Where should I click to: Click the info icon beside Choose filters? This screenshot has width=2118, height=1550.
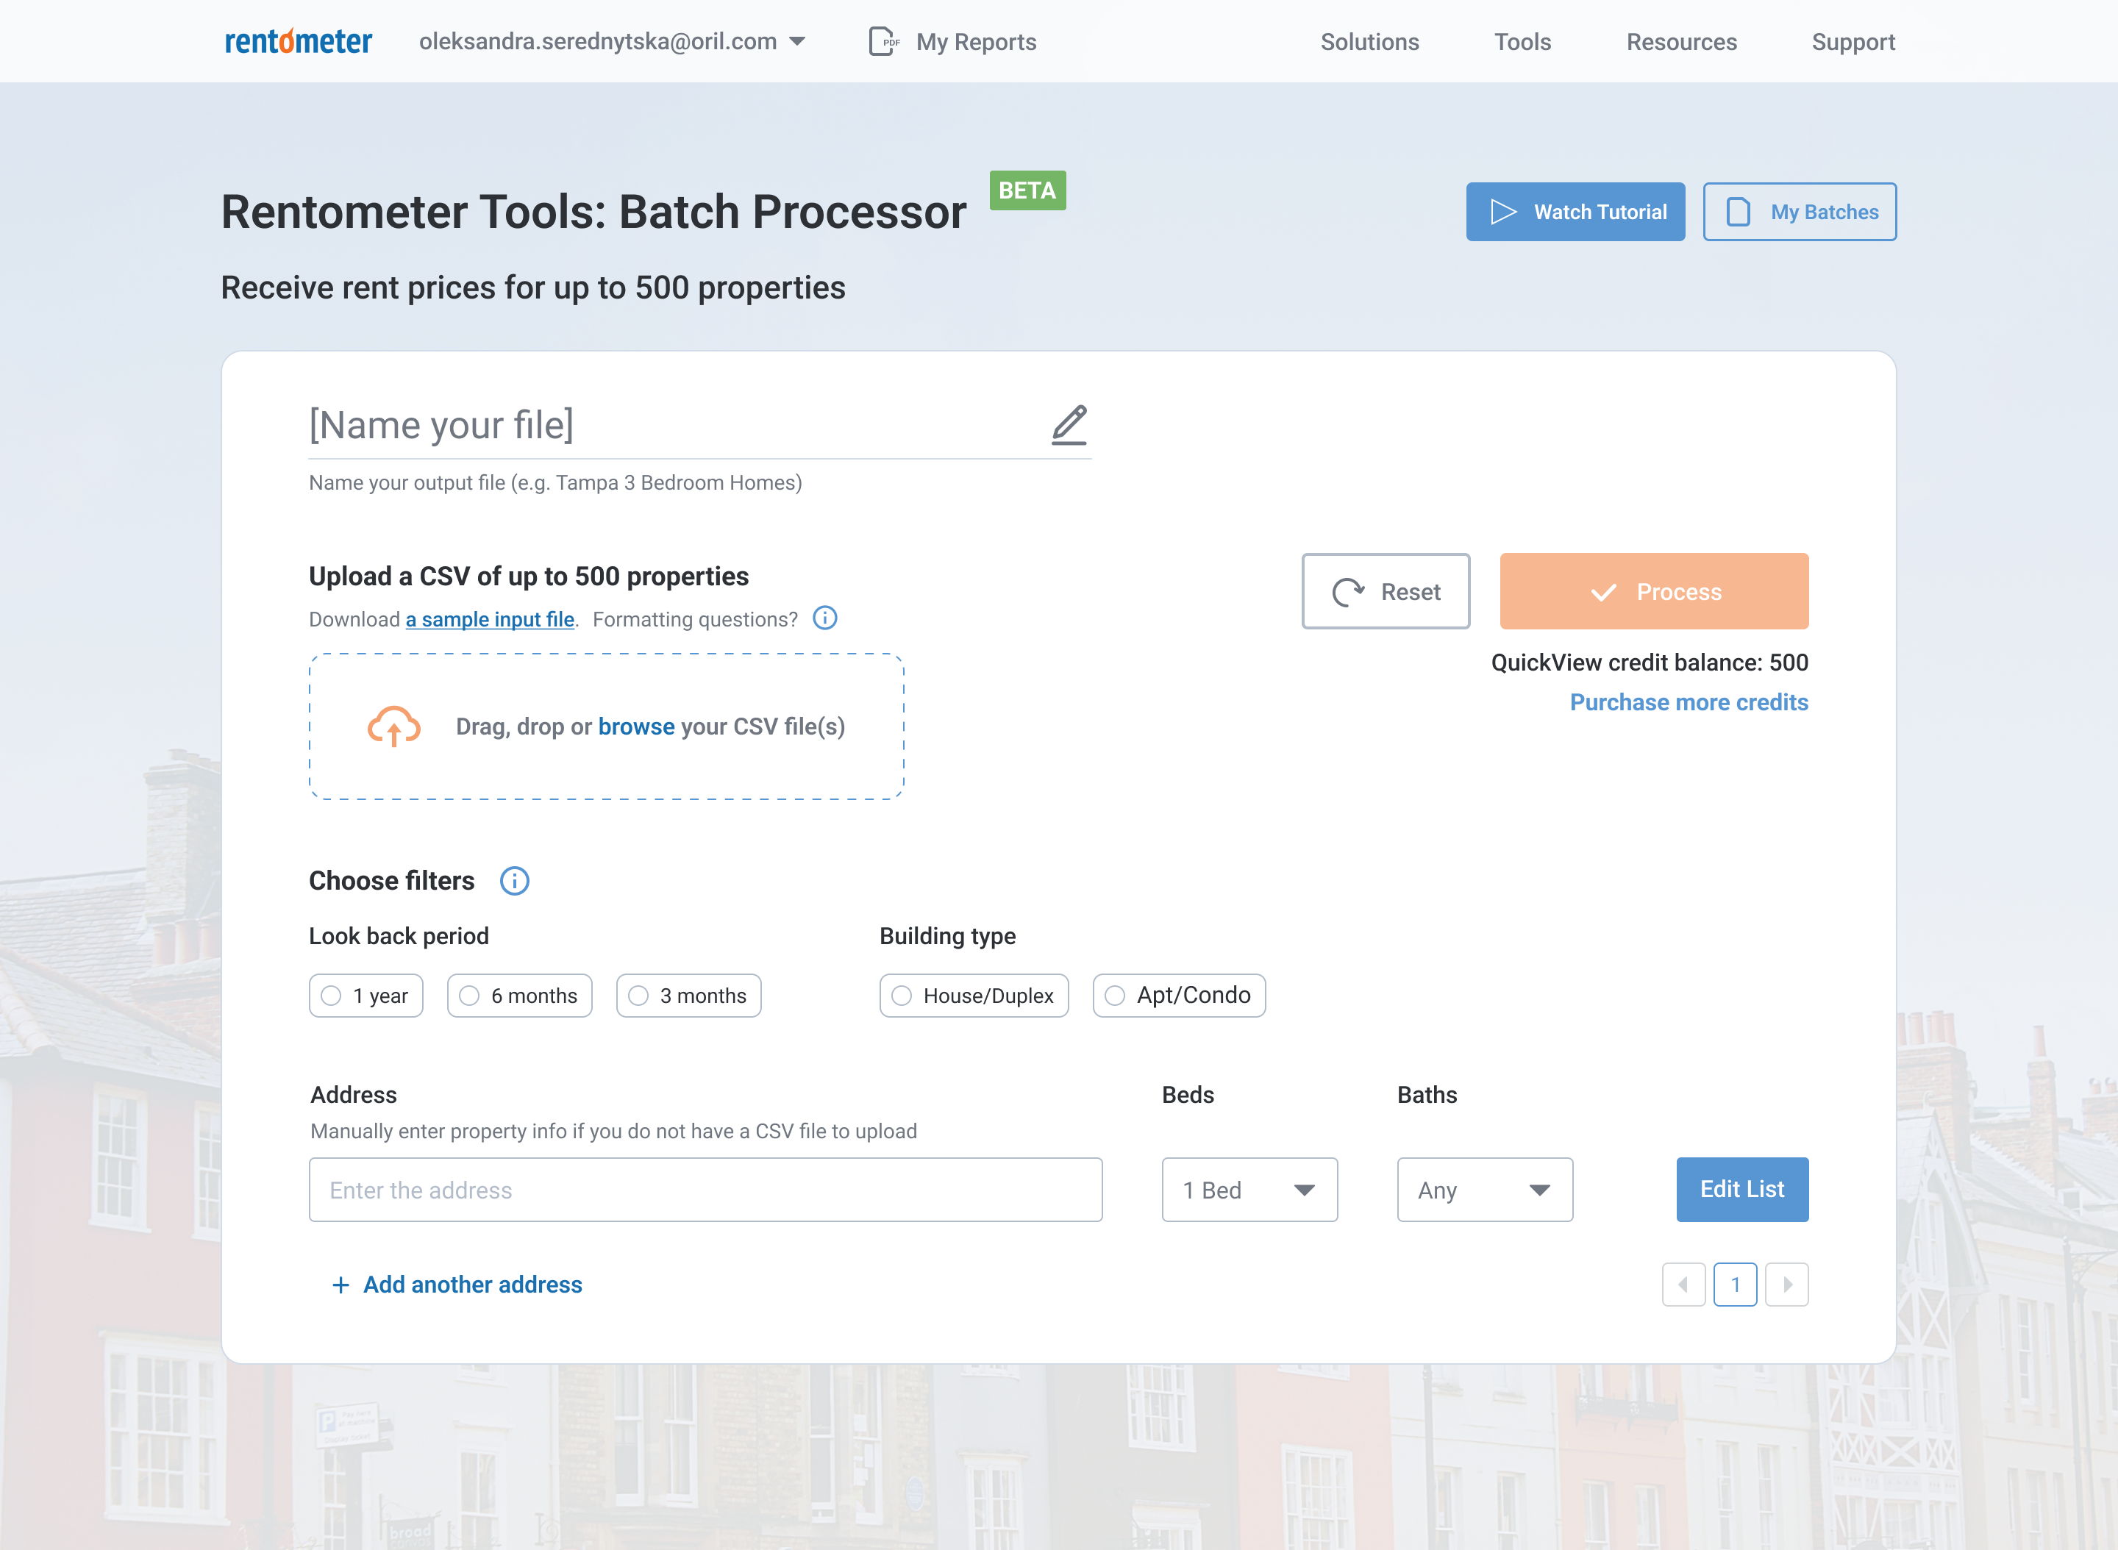coord(514,881)
